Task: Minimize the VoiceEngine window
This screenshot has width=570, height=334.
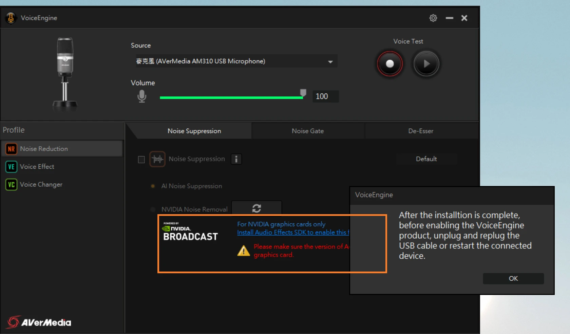Action: tap(450, 18)
